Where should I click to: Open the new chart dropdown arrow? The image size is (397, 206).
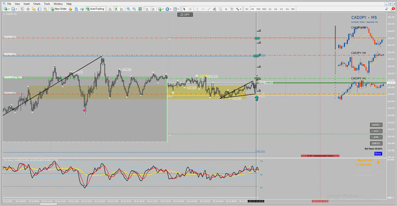pos(8,9)
